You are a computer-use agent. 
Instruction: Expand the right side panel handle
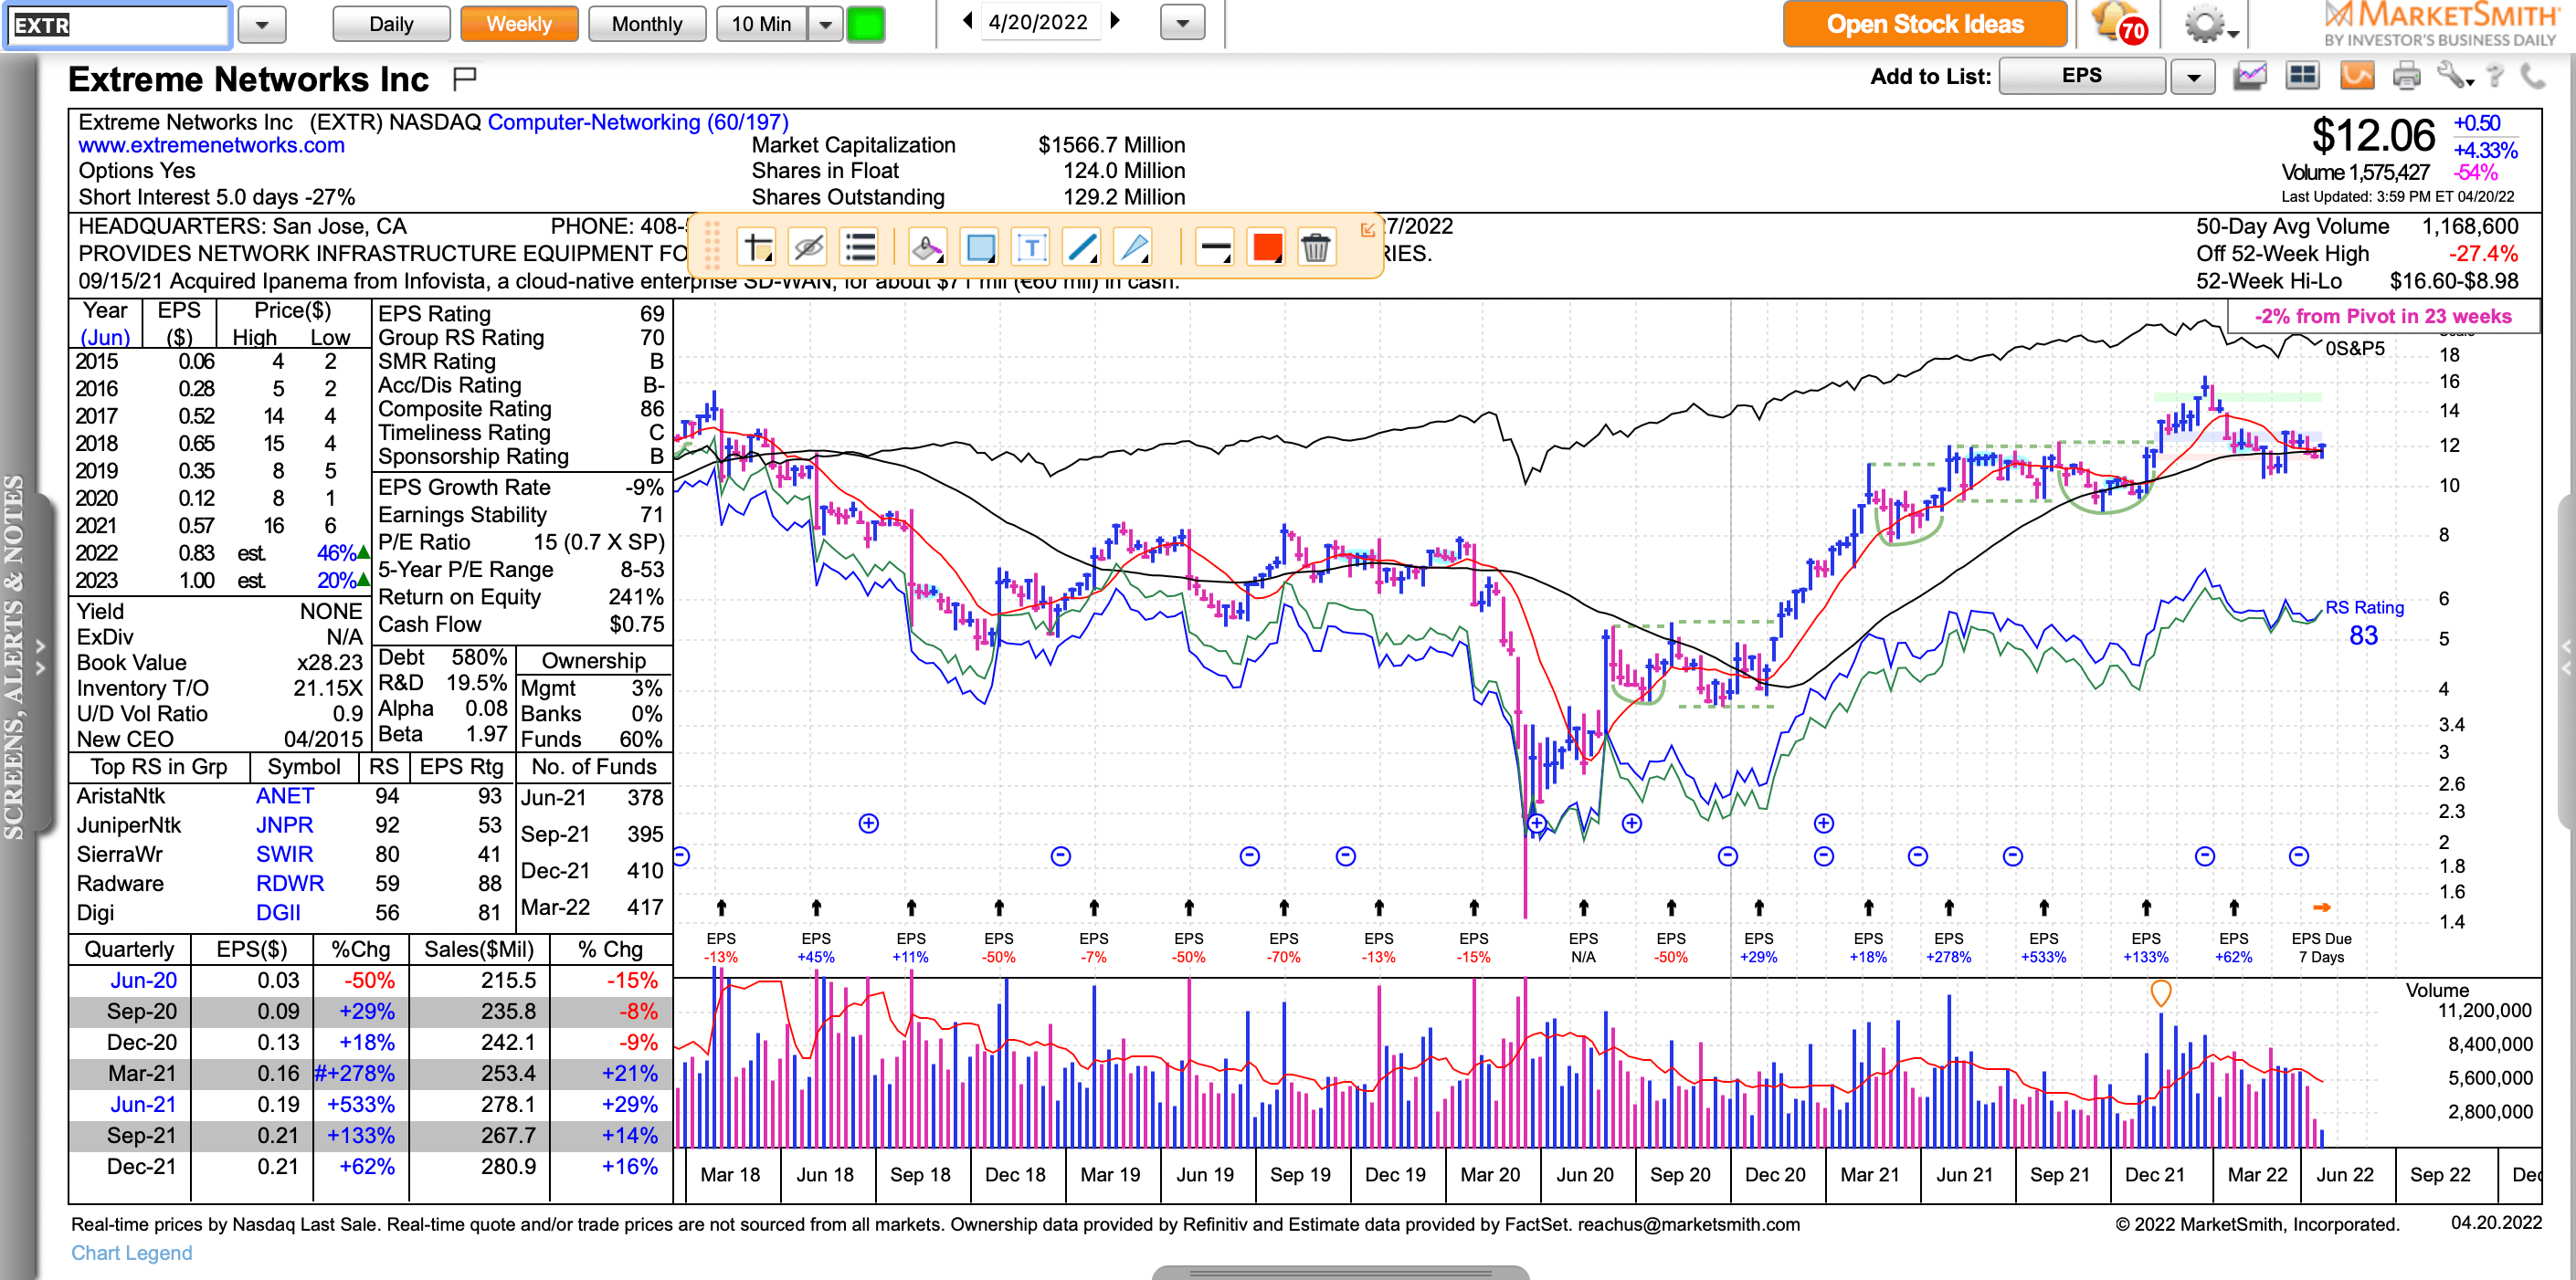(x=2568, y=659)
